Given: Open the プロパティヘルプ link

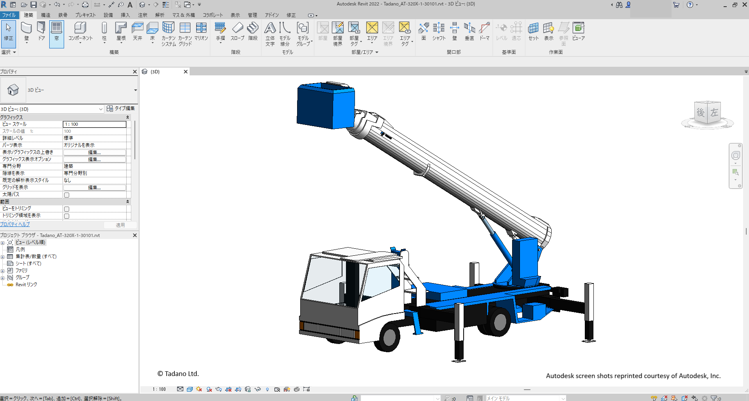Looking at the screenshot, I should tap(15, 225).
